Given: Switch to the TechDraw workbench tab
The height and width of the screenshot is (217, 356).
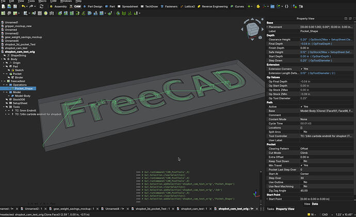Looking at the screenshot, I should pyautogui.click(x=149, y=6).
